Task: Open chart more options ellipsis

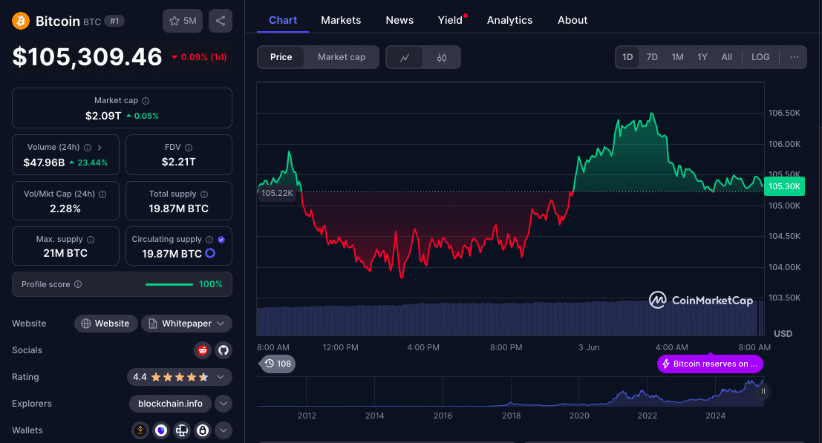Action: coord(795,57)
